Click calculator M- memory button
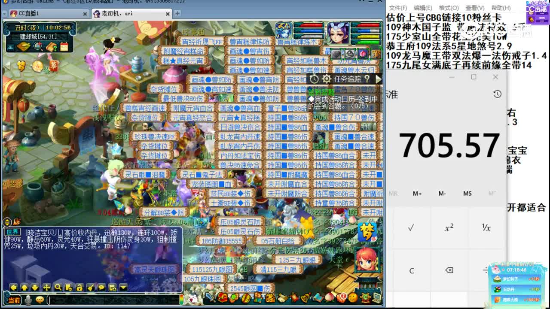The width and height of the screenshot is (550, 309). [x=442, y=194]
